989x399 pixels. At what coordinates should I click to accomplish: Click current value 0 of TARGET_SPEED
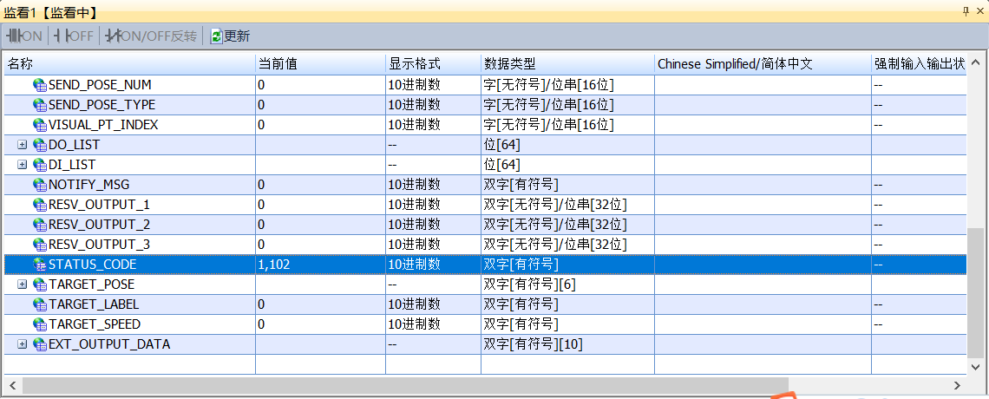click(320, 324)
